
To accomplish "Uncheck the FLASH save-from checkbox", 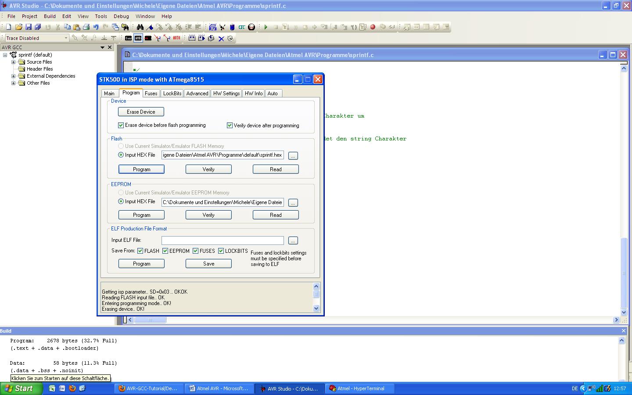I will [140, 251].
